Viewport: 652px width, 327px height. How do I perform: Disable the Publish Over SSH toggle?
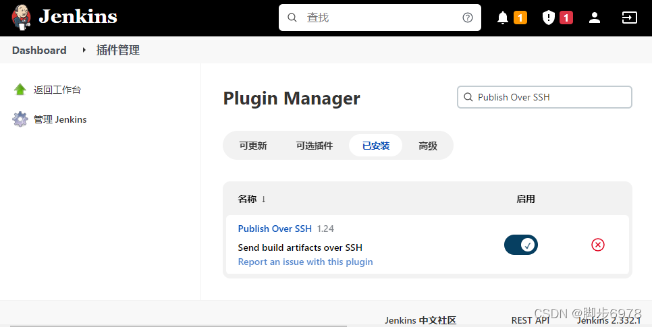[521, 245]
